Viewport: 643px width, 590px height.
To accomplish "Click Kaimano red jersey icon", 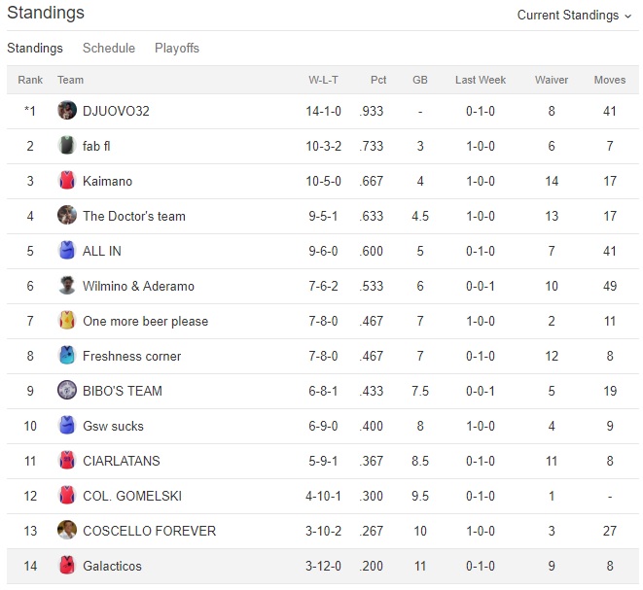I will [x=67, y=181].
